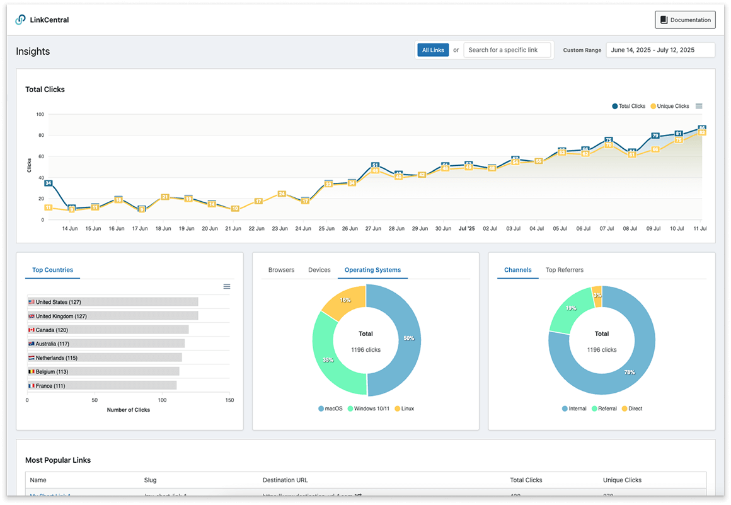
Task: Click the LinkCentral logo icon
Action: (x=20, y=20)
